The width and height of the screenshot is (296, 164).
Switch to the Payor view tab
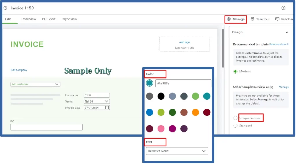click(69, 19)
